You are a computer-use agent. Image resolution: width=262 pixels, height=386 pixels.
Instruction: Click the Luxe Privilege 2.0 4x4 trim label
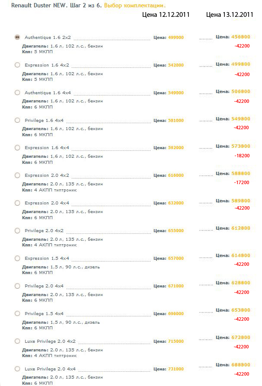coord(50,369)
